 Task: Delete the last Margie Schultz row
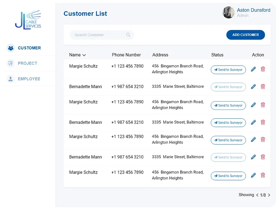[263, 175]
